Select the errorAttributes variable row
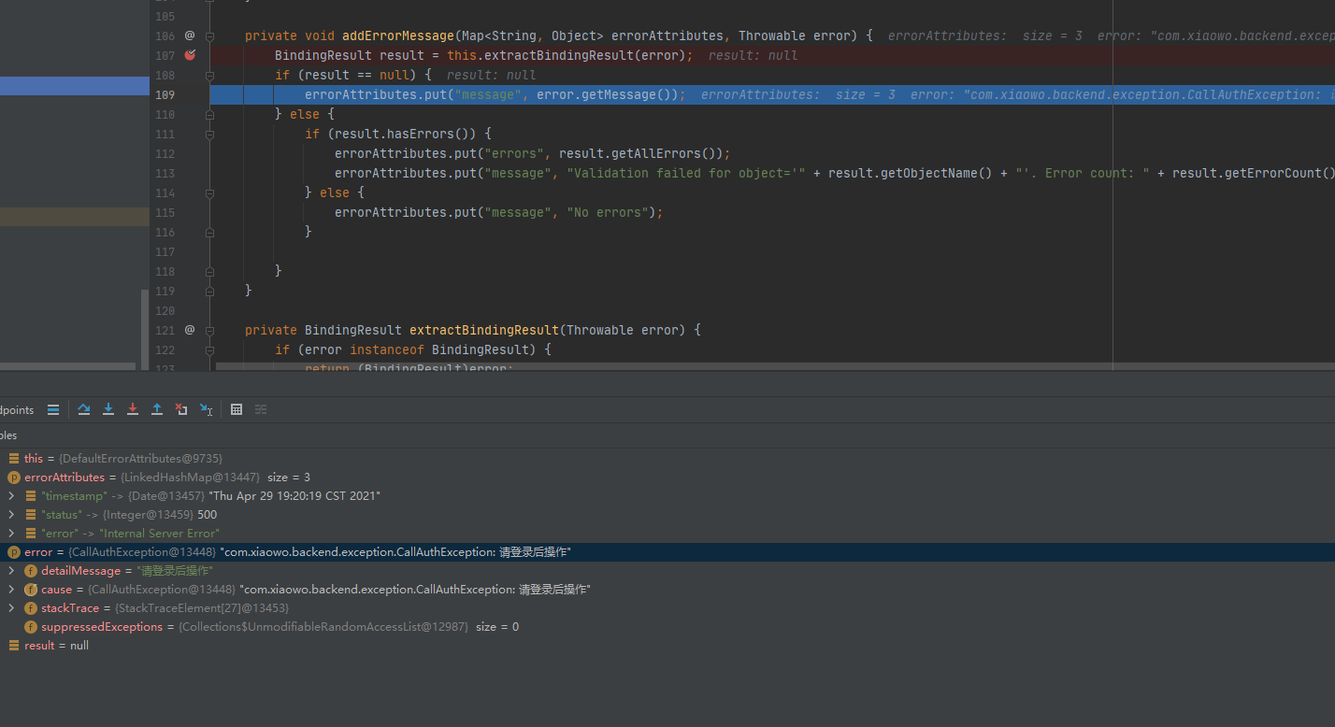The height and width of the screenshot is (727, 1335). pyautogui.click(x=667, y=478)
